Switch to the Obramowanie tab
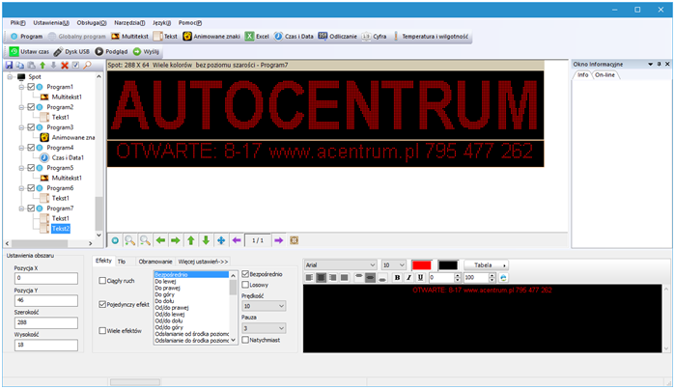 155,262
